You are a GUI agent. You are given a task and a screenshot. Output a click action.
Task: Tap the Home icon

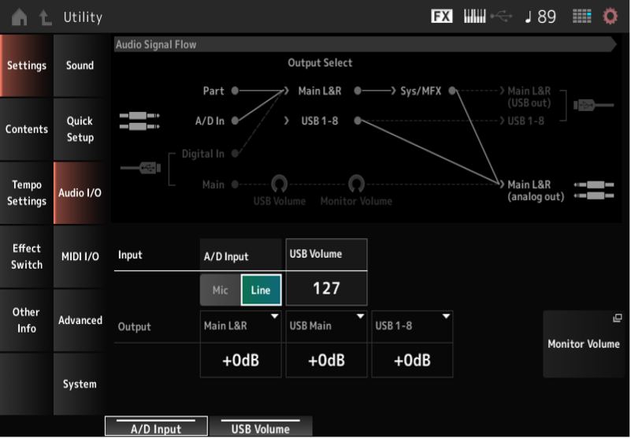[x=19, y=17]
